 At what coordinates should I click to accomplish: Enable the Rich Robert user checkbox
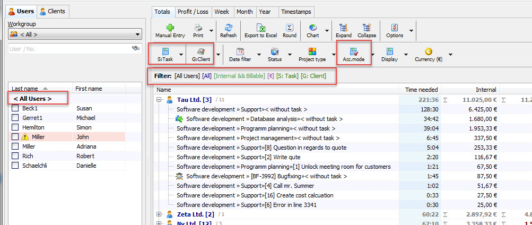[x=15, y=156]
